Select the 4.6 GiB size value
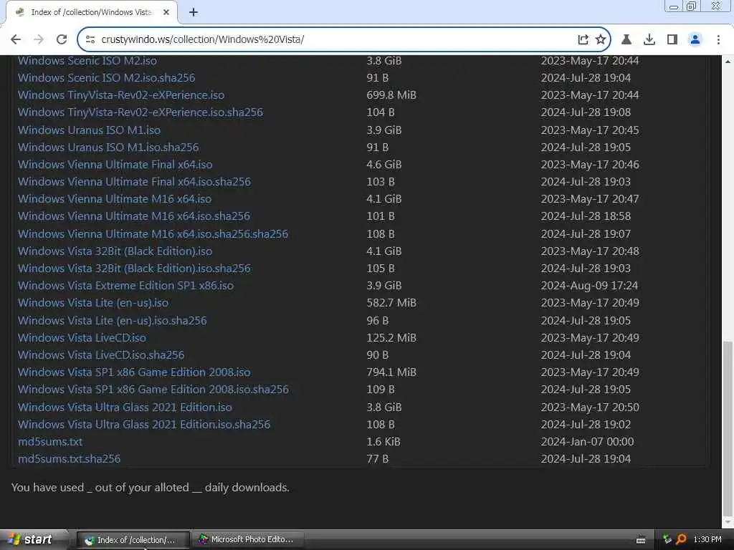Image resolution: width=734 pixels, height=550 pixels. click(384, 165)
